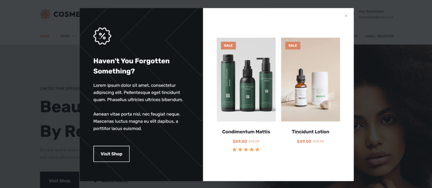This screenshot has height=188, width=432.
Task: Click the Haven't You Forgotten Something heading
Action: tap(132, 66)
